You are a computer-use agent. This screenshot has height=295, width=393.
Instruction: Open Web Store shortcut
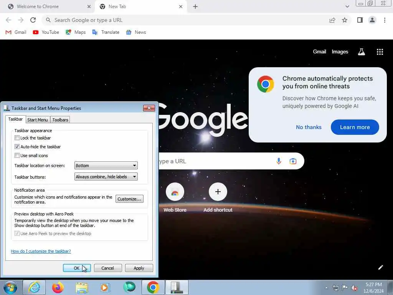tap(175, 198)
